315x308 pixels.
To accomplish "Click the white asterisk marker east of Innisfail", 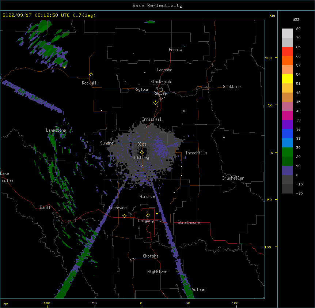I will click(183, 111).
